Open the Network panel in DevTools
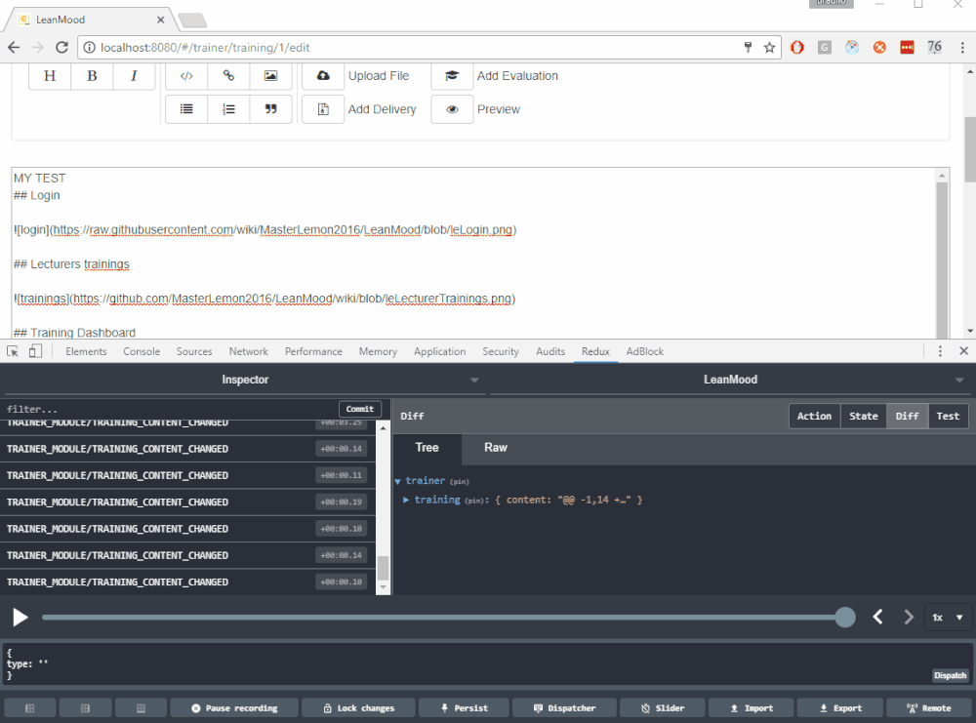Viewport: 976px width, 723px height. click(248, 351)
